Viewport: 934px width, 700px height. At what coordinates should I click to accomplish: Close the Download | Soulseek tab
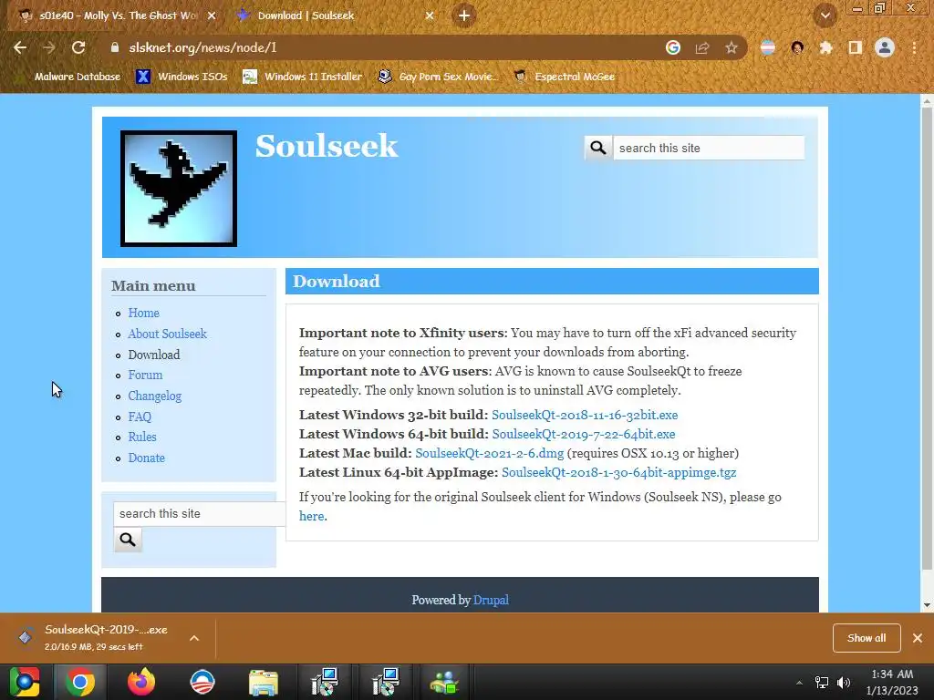click(430, 15)
